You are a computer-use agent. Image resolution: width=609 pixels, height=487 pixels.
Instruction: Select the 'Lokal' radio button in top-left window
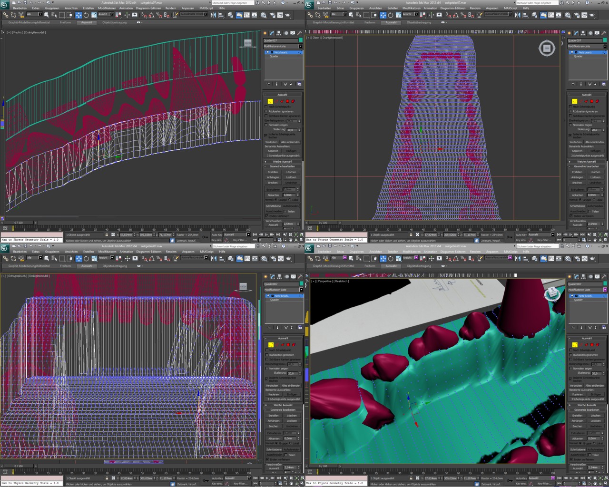(290, 200)
